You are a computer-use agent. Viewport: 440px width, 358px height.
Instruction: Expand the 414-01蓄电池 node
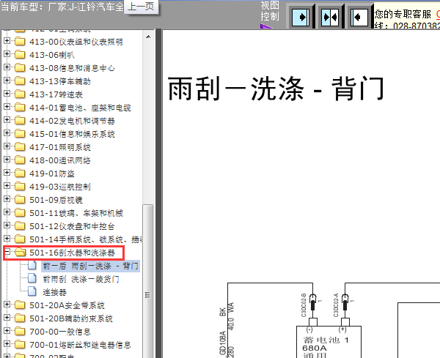click(7, 107)
